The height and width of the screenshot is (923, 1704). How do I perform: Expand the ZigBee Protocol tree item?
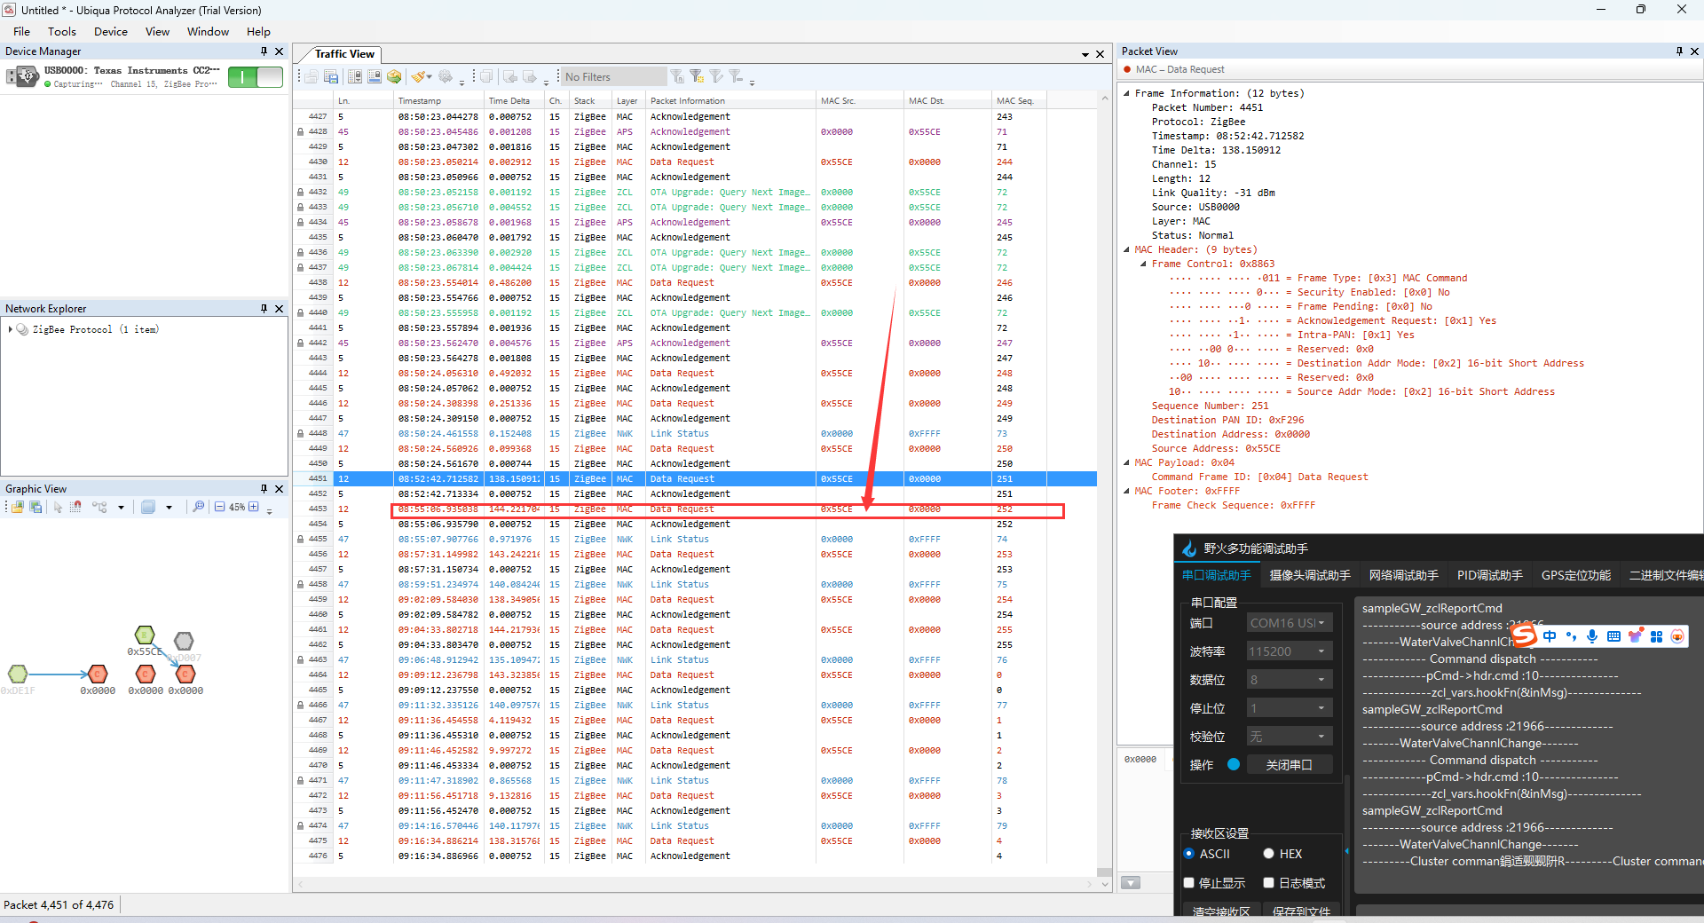10,329
